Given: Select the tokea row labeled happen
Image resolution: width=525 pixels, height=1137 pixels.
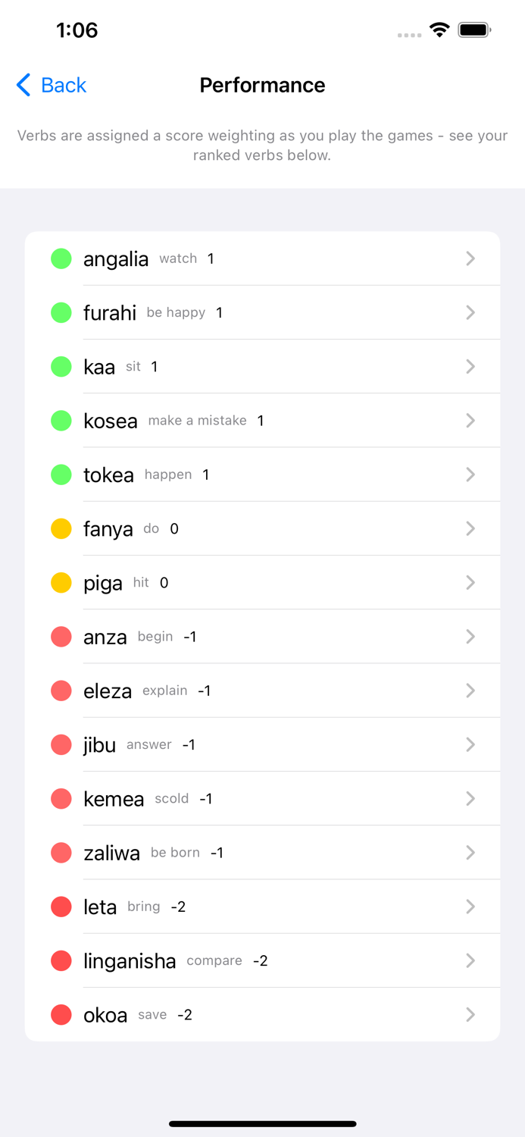Looking at the screenshot, I should [262, 475].
